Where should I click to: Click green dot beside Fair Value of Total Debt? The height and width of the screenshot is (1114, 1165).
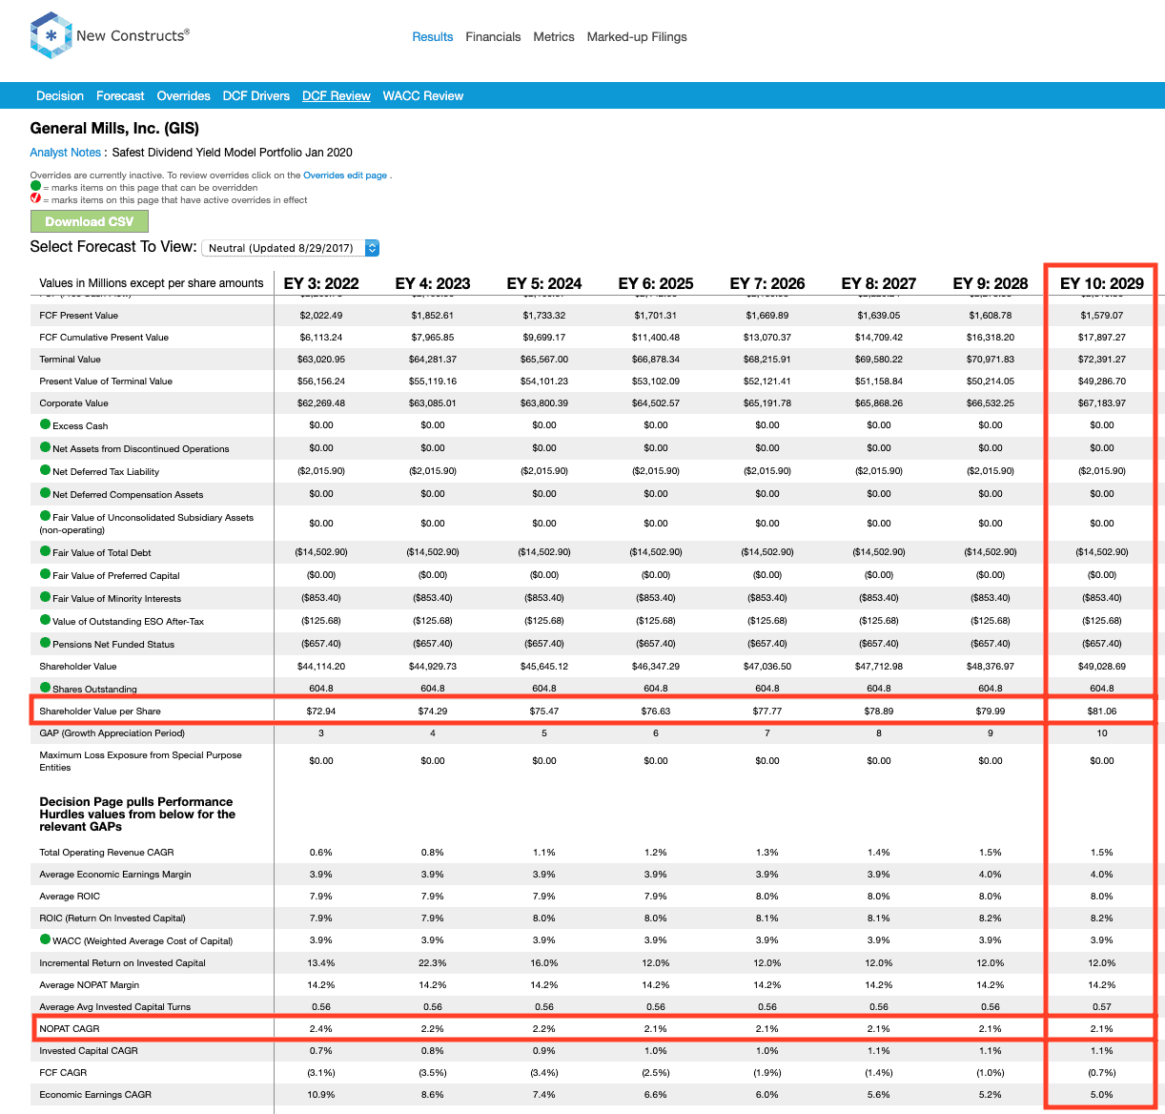[45, 551]
